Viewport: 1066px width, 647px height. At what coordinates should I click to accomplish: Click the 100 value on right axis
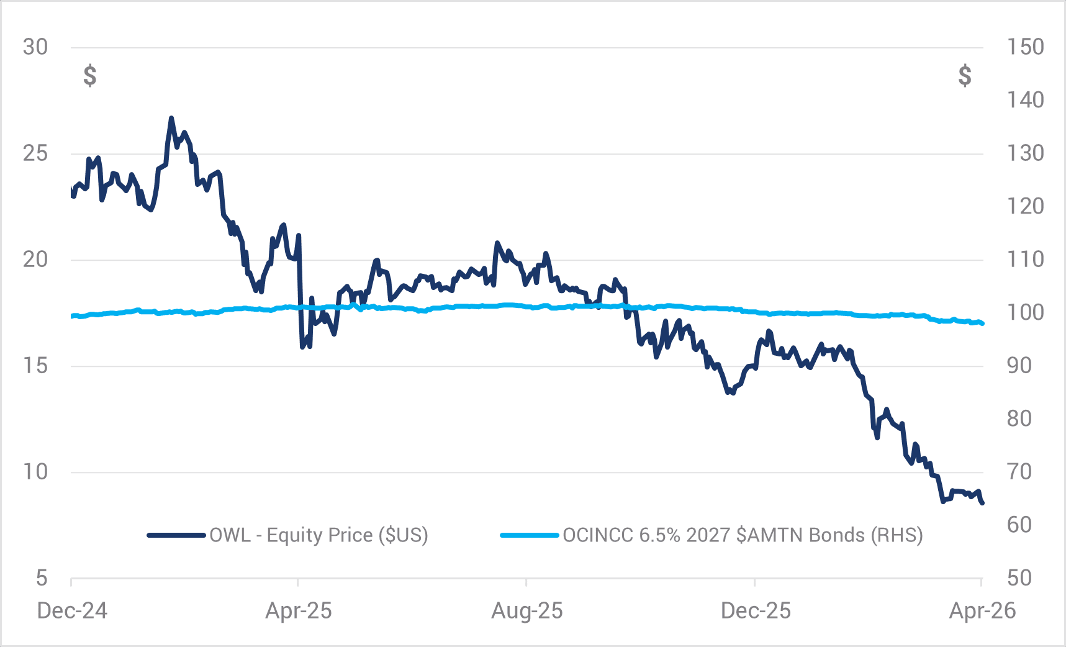click(1025, 312)
